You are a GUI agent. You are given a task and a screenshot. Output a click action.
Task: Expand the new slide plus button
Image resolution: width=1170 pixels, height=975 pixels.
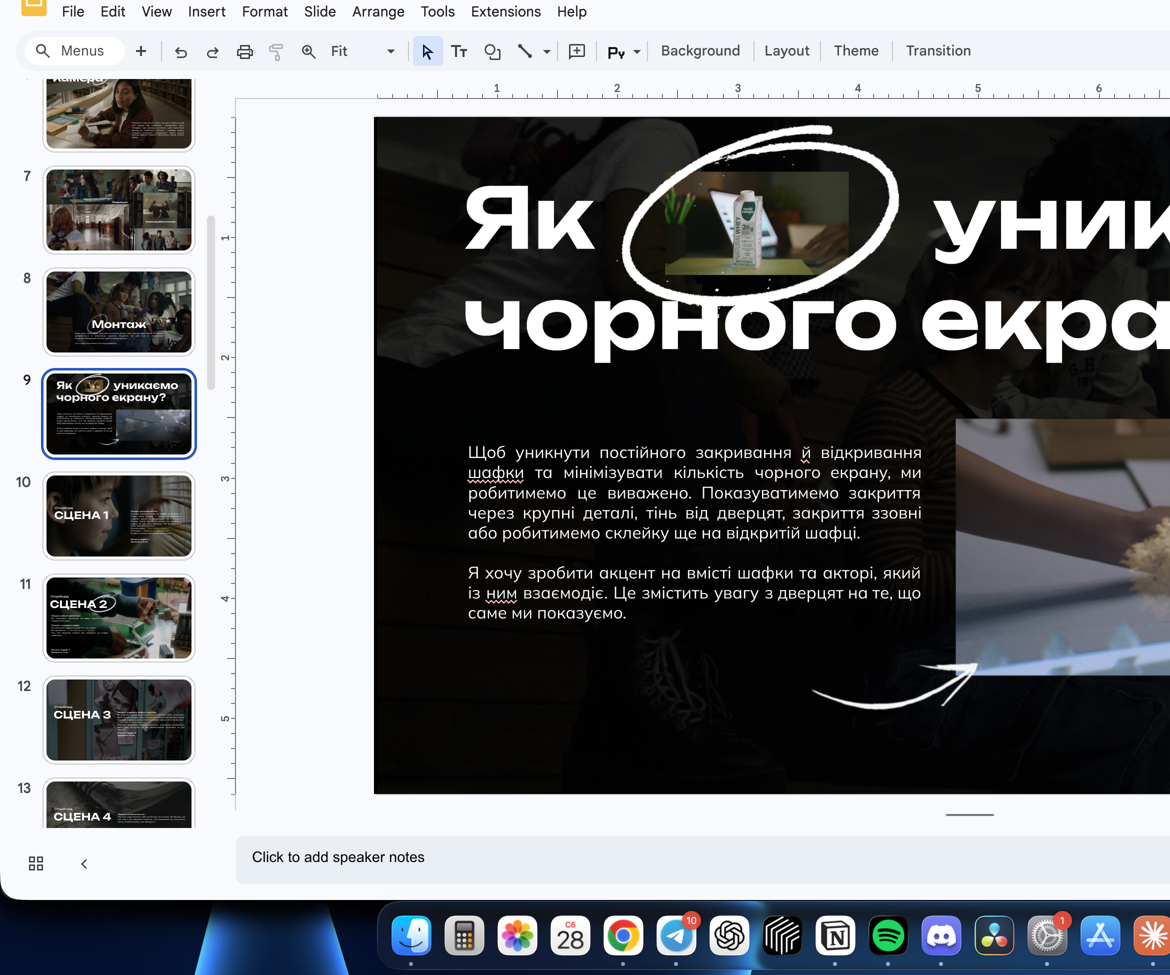141,51
